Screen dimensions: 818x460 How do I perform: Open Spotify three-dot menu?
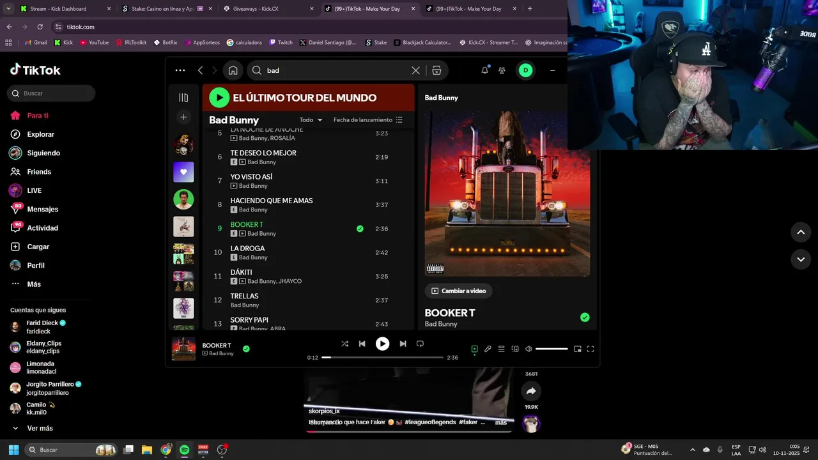180,70
